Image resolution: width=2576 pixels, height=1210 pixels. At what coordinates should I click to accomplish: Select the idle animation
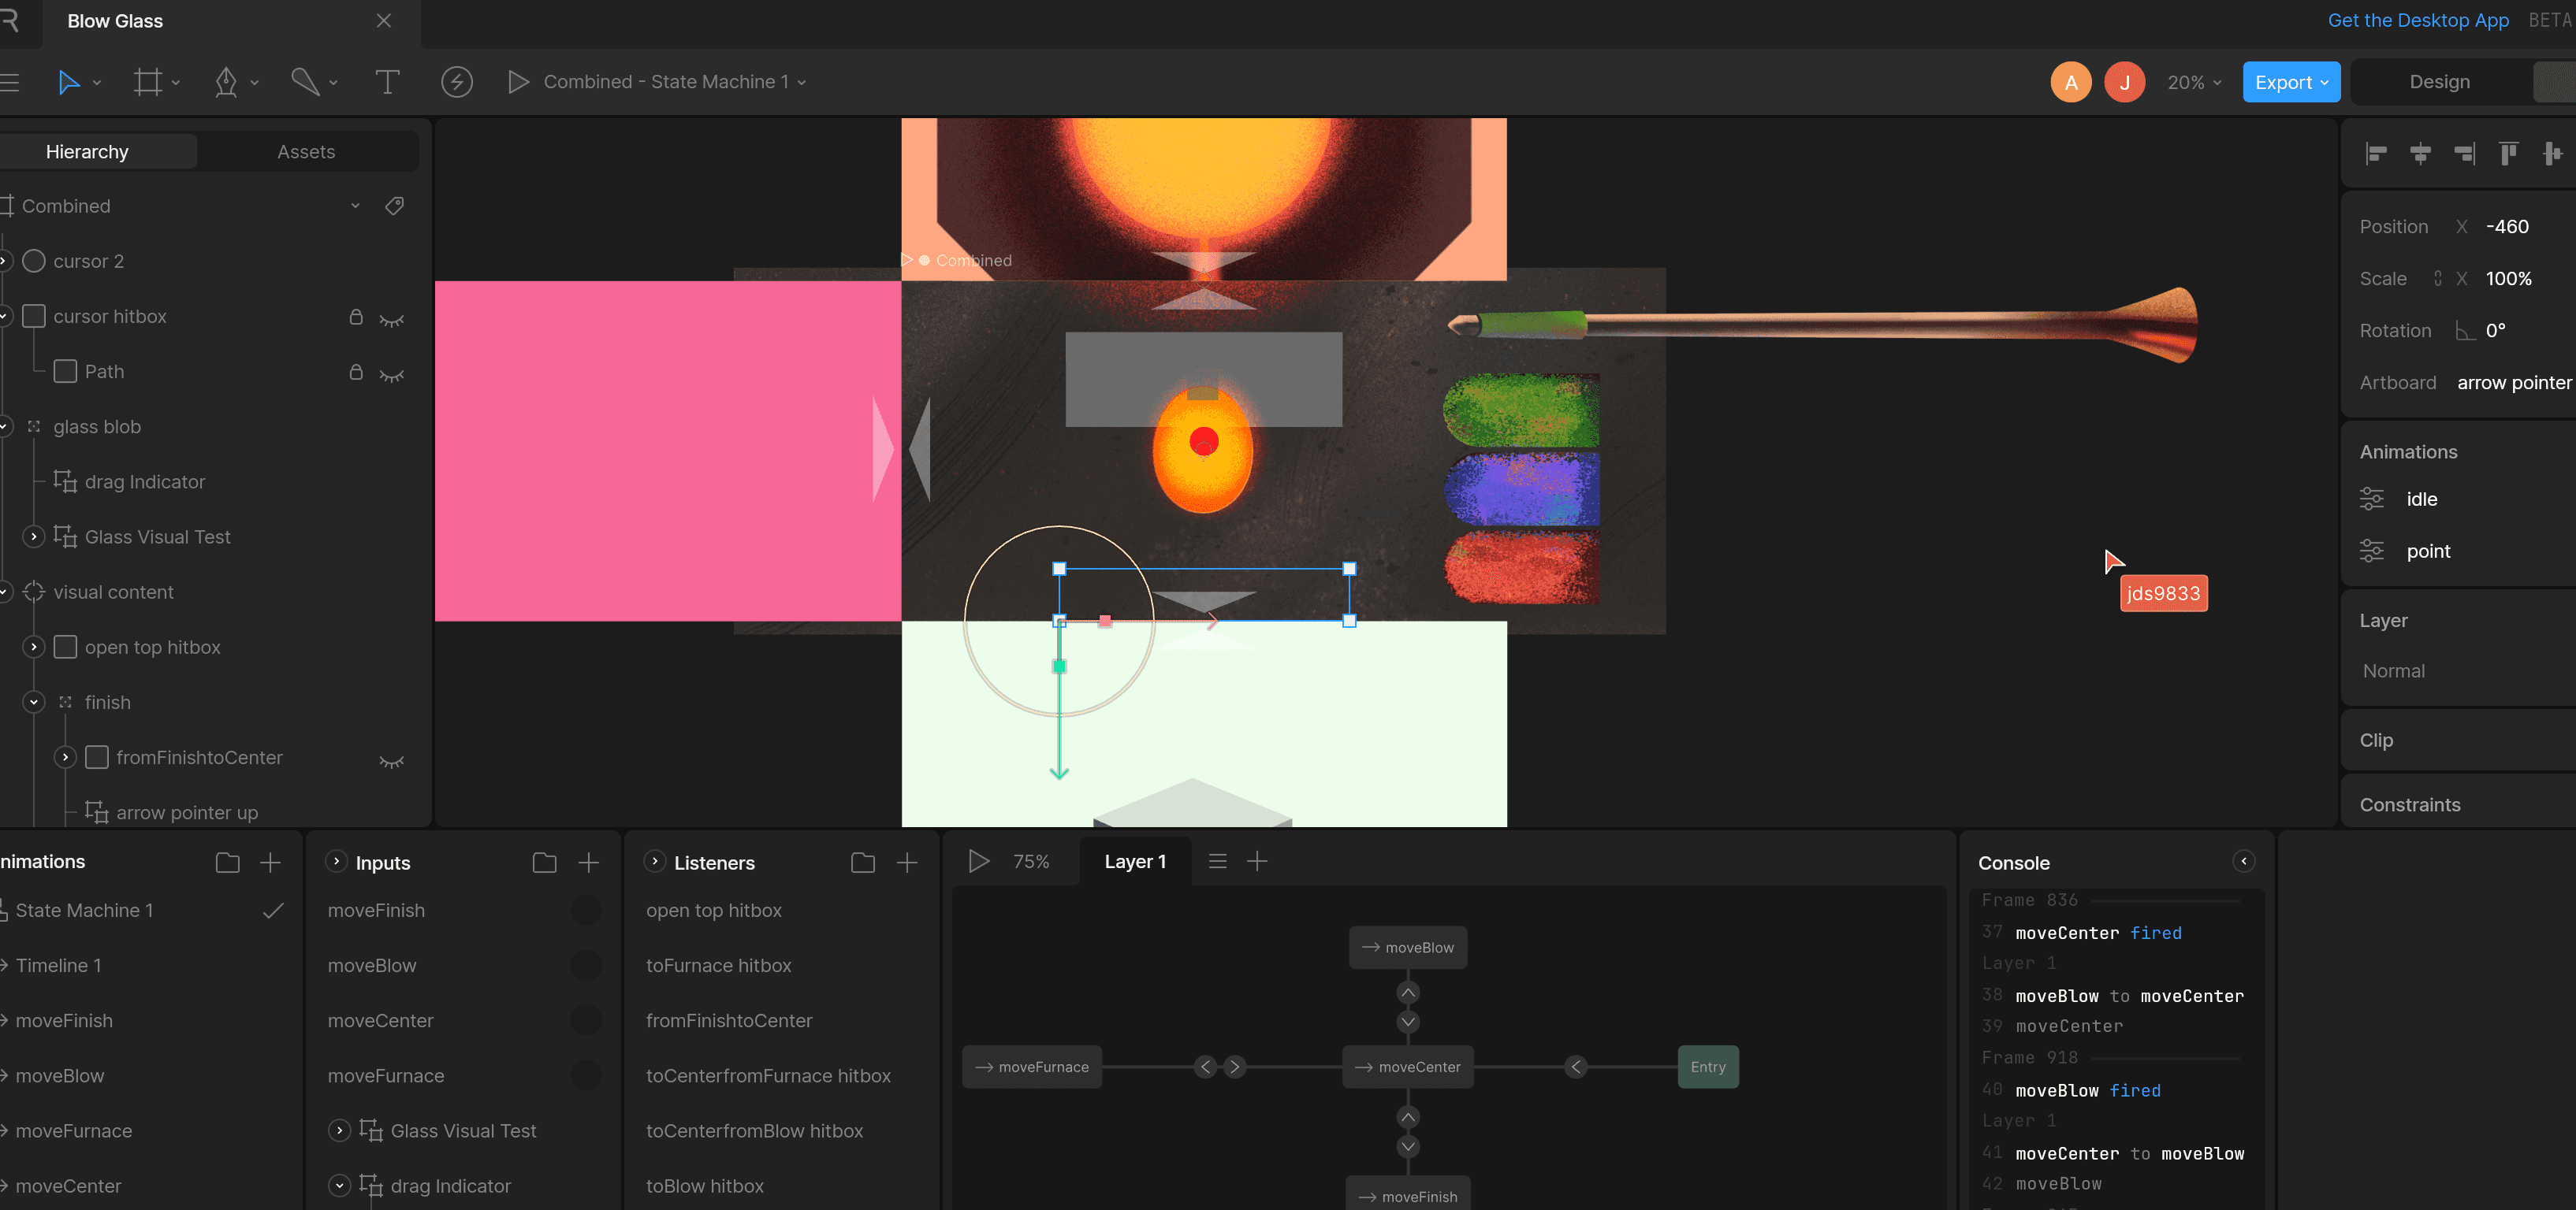[2421, 499]
